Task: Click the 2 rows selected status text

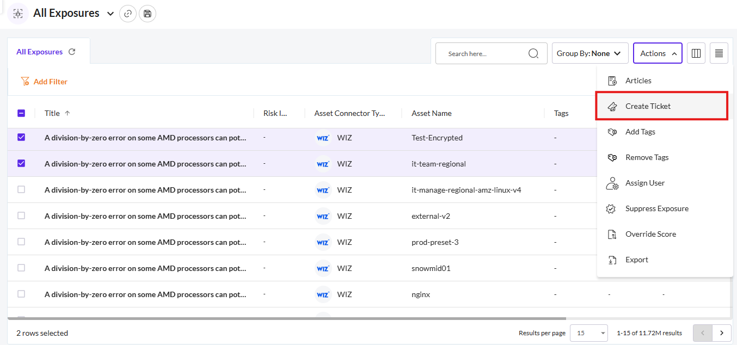Action: pyautogui.click(x=42, y=333)
